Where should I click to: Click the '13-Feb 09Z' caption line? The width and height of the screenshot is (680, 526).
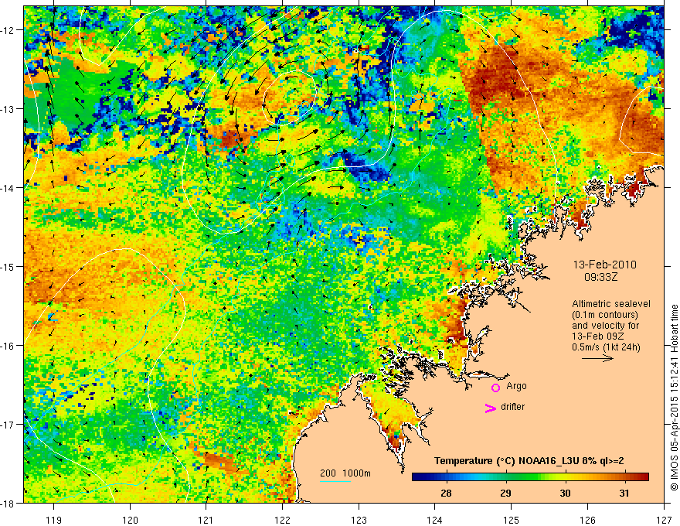[596, 336]
